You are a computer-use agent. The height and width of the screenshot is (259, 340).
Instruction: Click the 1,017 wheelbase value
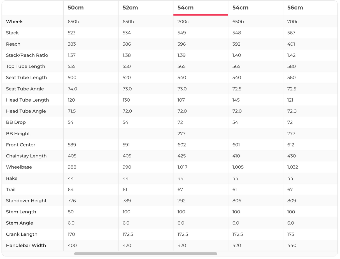pos(182,167)
